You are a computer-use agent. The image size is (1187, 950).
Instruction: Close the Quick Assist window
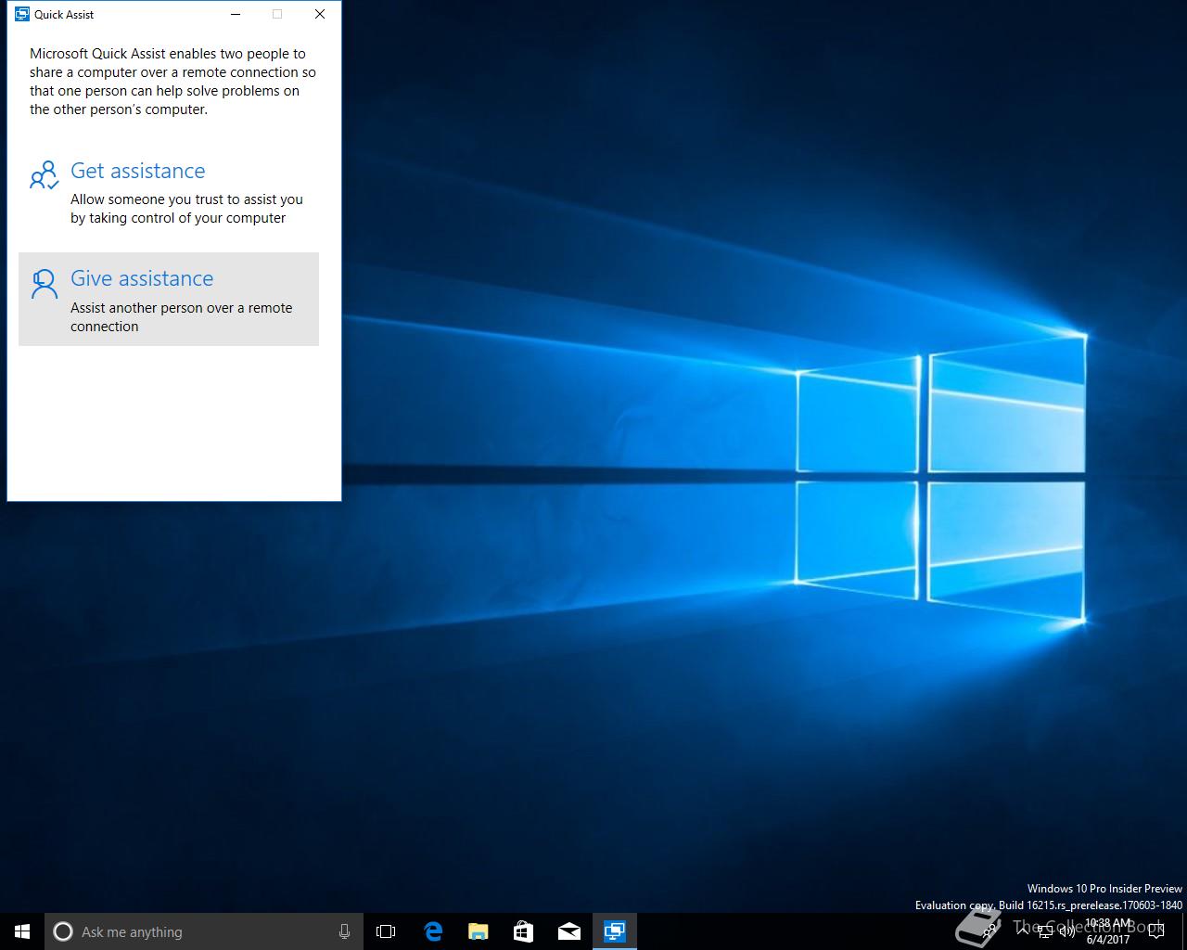point(320,14)
